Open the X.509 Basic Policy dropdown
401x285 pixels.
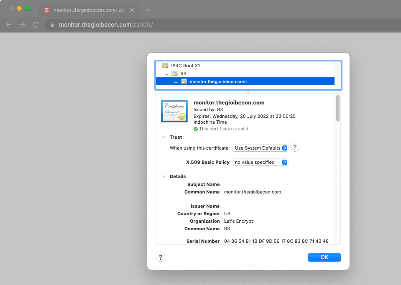point(260,162)
